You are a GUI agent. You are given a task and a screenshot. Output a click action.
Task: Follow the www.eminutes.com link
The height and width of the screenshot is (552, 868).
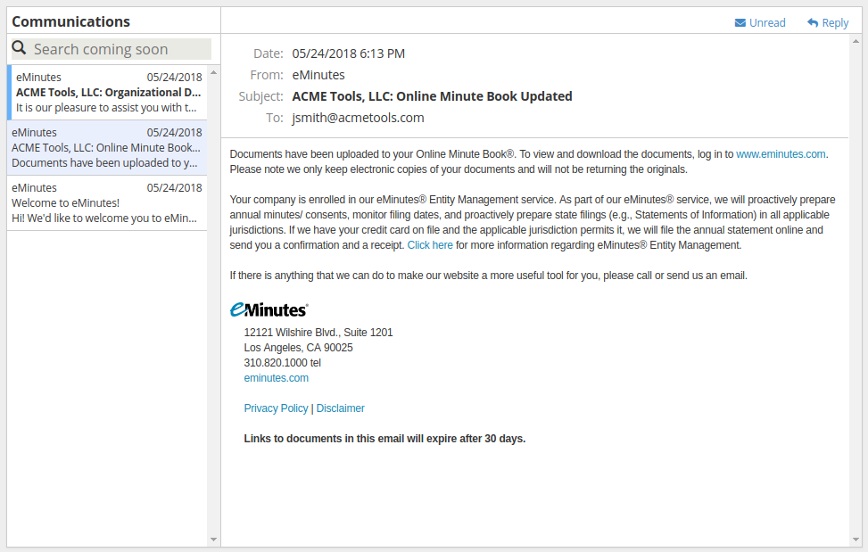tap(781, 154)
